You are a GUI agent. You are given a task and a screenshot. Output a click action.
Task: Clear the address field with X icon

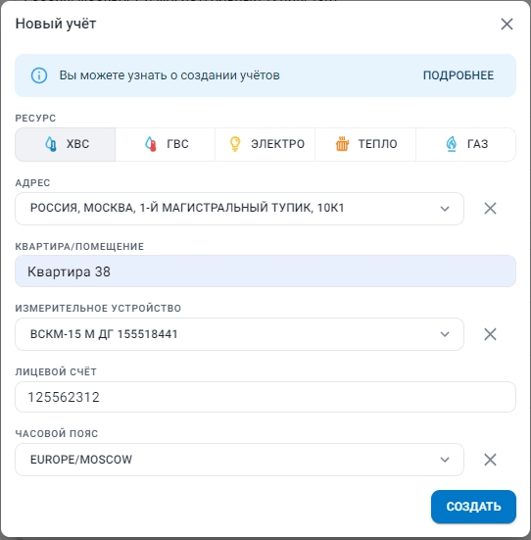[x=490, y=209]
